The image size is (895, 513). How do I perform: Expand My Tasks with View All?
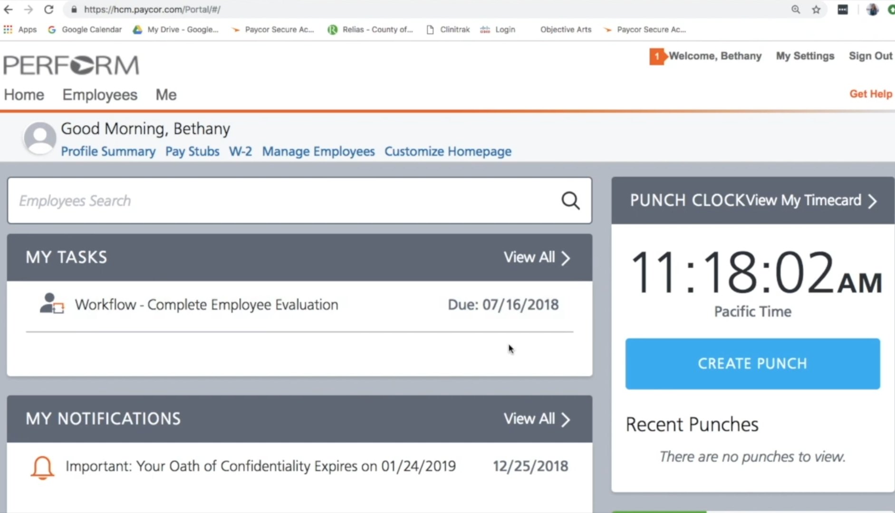pos(536,257)
